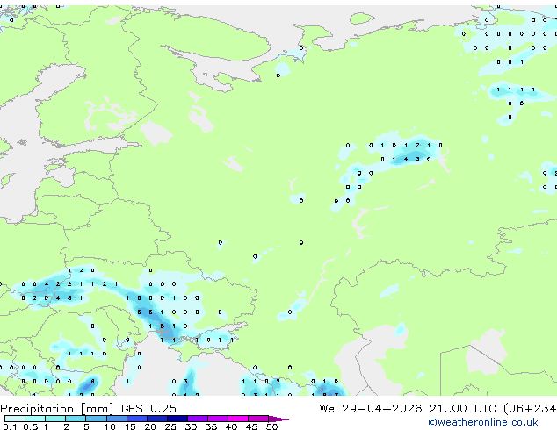Click the 'We 29-04-2026' date text

pos(371,409)
